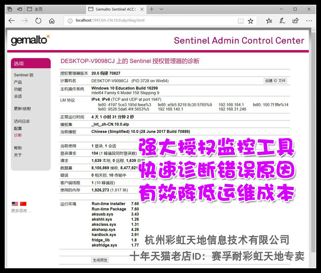The image size is (321, 273).
Task: Open the browser home page icon
Action: pos(52,20)
